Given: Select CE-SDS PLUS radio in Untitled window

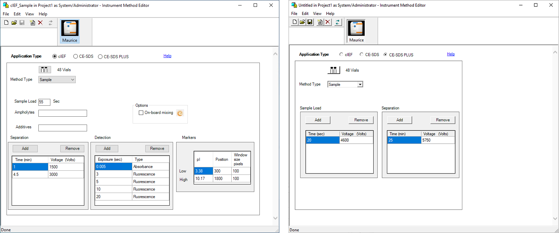Looking at the screenshot, I should point(385,54).
